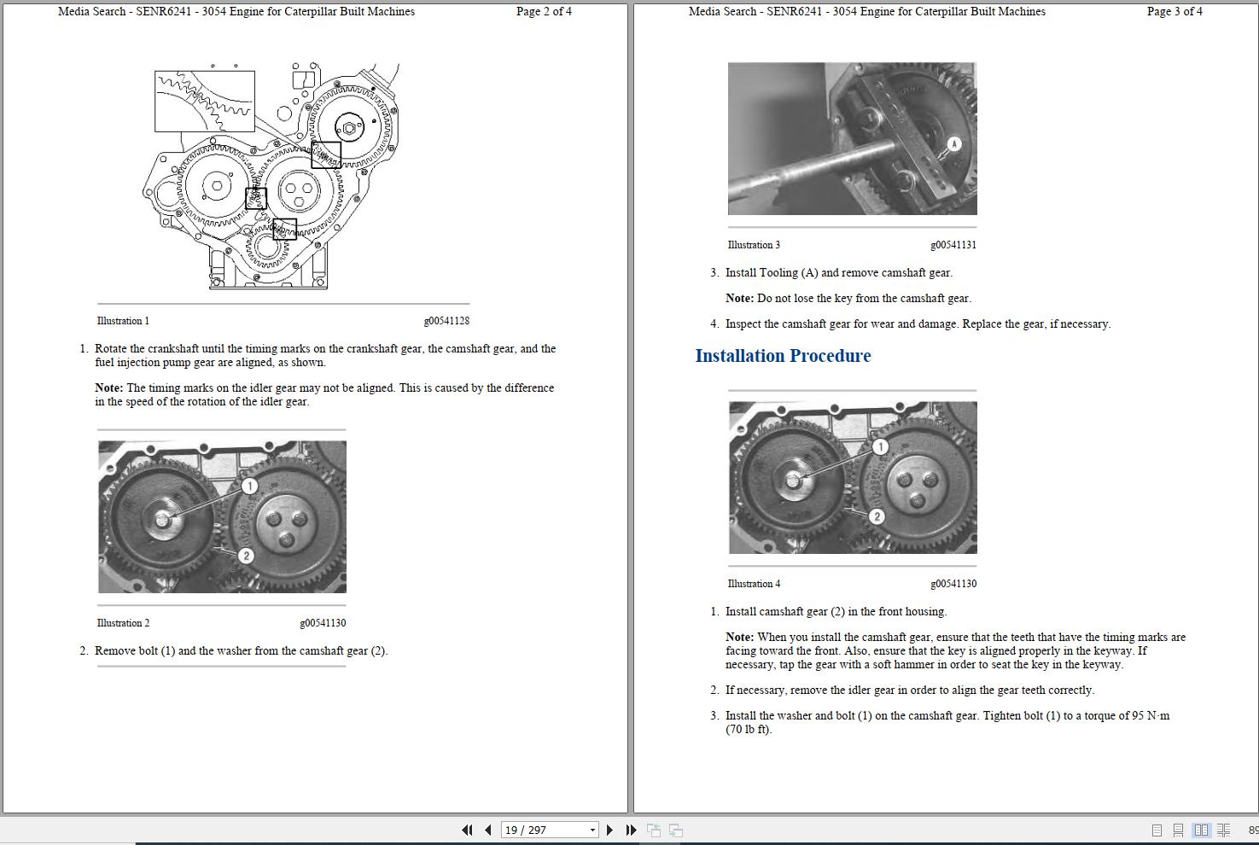Switch off two-page display back to scrolling layout

coord(1179,830)
